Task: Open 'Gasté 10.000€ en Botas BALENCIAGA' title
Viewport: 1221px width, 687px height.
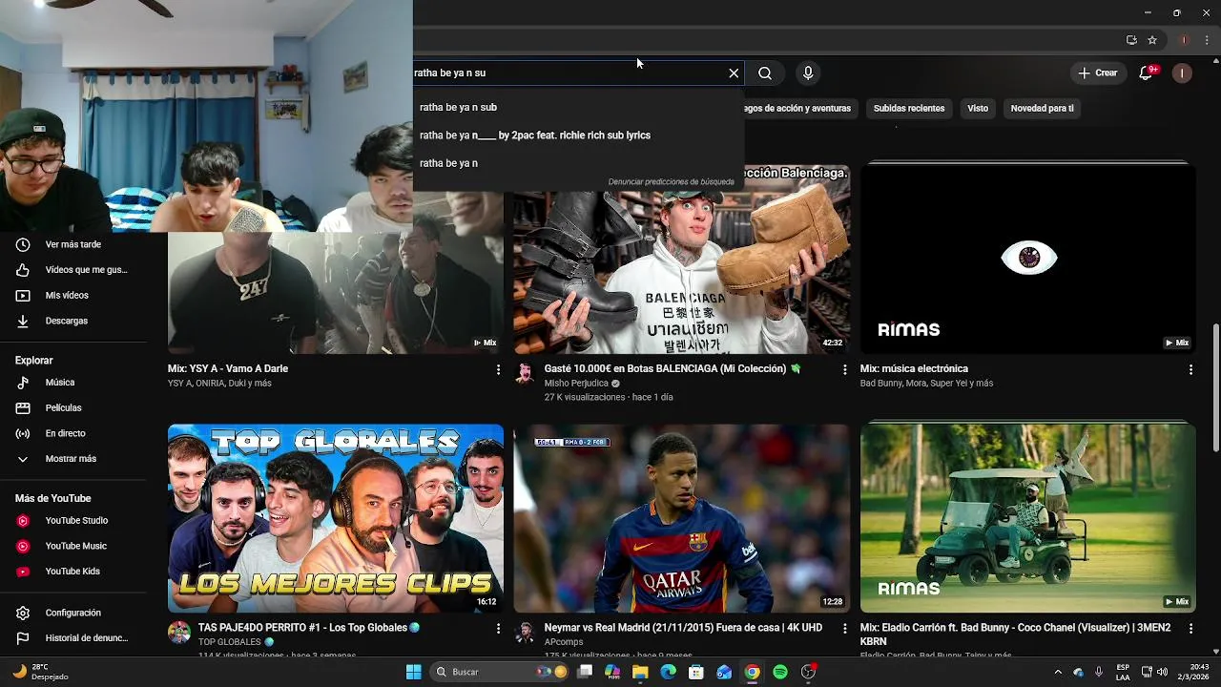Action: (673, 368)
